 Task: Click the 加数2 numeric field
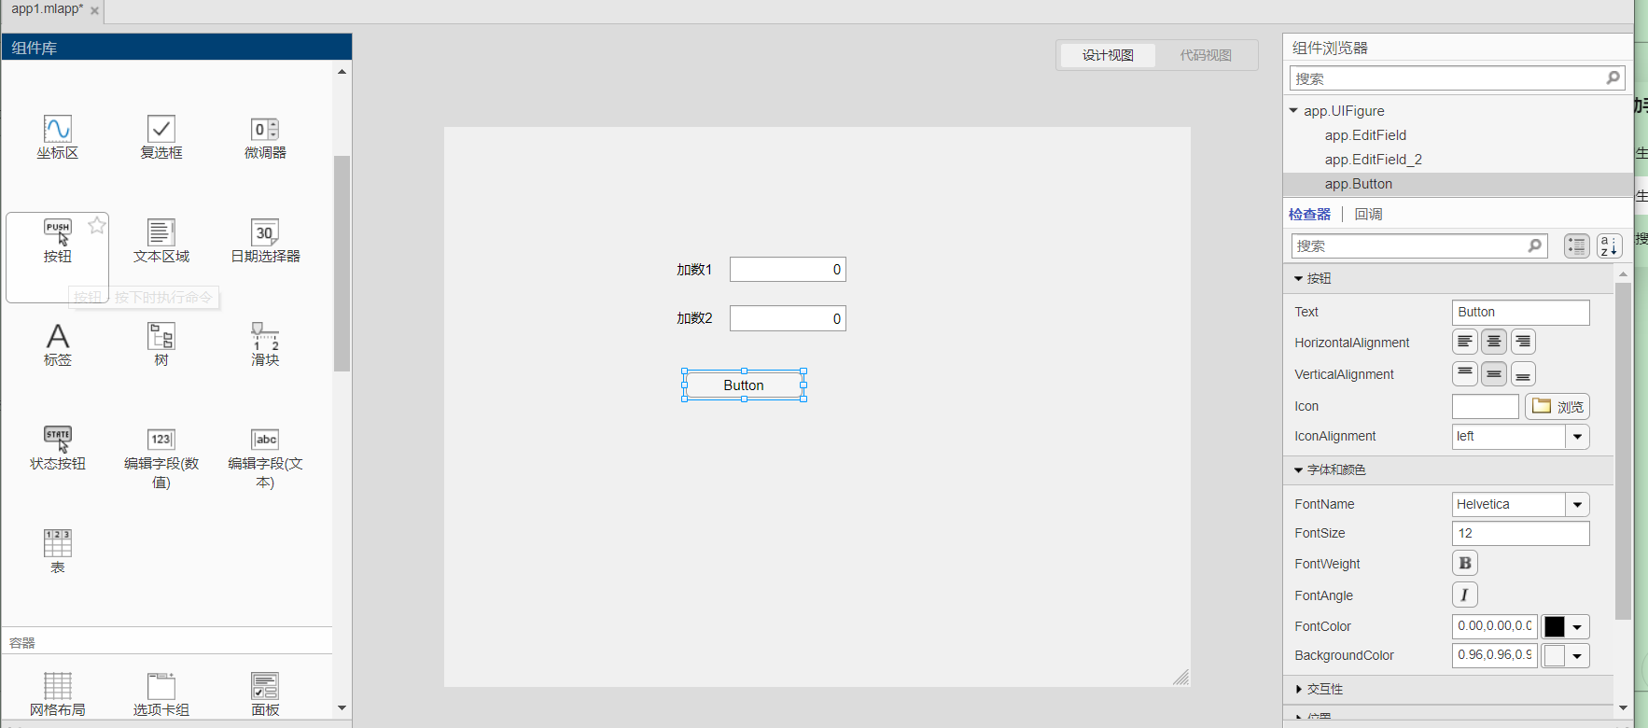(x=788, y=318)
